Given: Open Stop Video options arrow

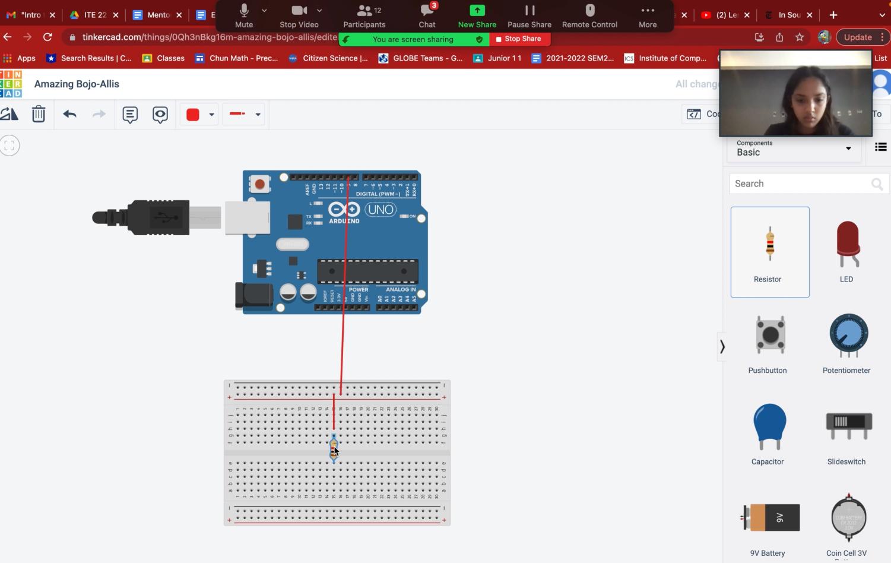Looking at the screenshot, I should pyautogui.click(x=319, y=11).
